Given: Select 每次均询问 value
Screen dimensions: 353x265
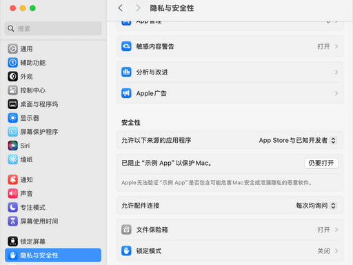Looking at the screenshot, I should (x=312, y=206).
